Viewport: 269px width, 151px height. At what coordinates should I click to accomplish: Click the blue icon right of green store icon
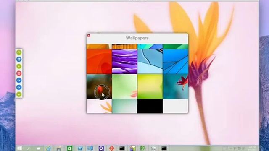(80, 148)
